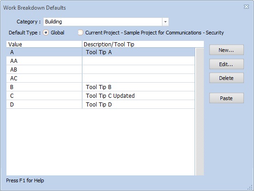Click the vertical scrollbar track
The width and height of the screenshot is (254, 191).
coord(200,112)
